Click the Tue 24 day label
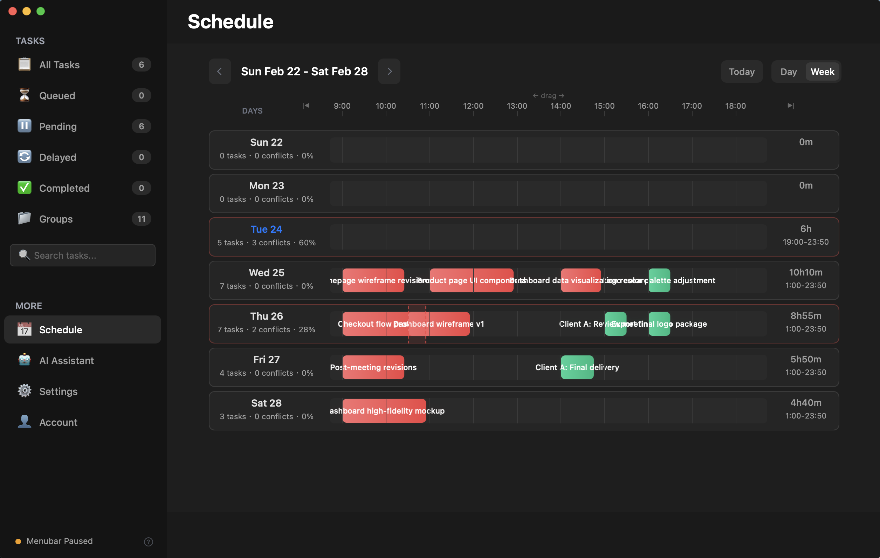The image size is (880, 558). coord(266,229)
